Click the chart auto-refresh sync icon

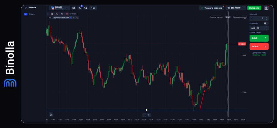point(86,8)
